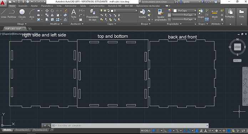Expand the Capas panel
This screenshot has width=248, height=134.
[111, 24]
